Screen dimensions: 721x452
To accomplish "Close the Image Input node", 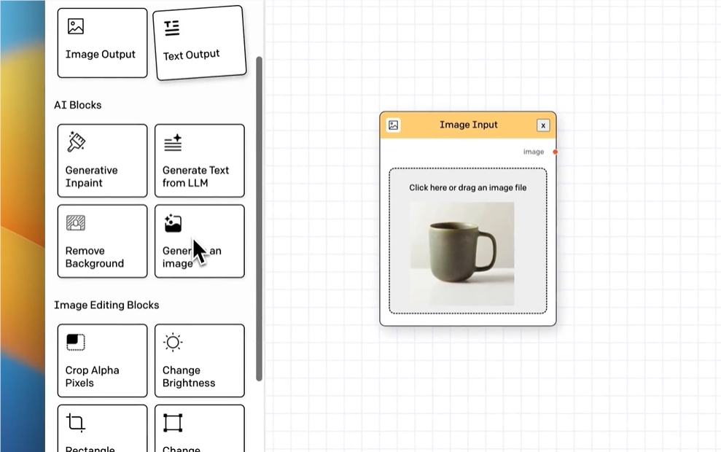I will (543, 125).
